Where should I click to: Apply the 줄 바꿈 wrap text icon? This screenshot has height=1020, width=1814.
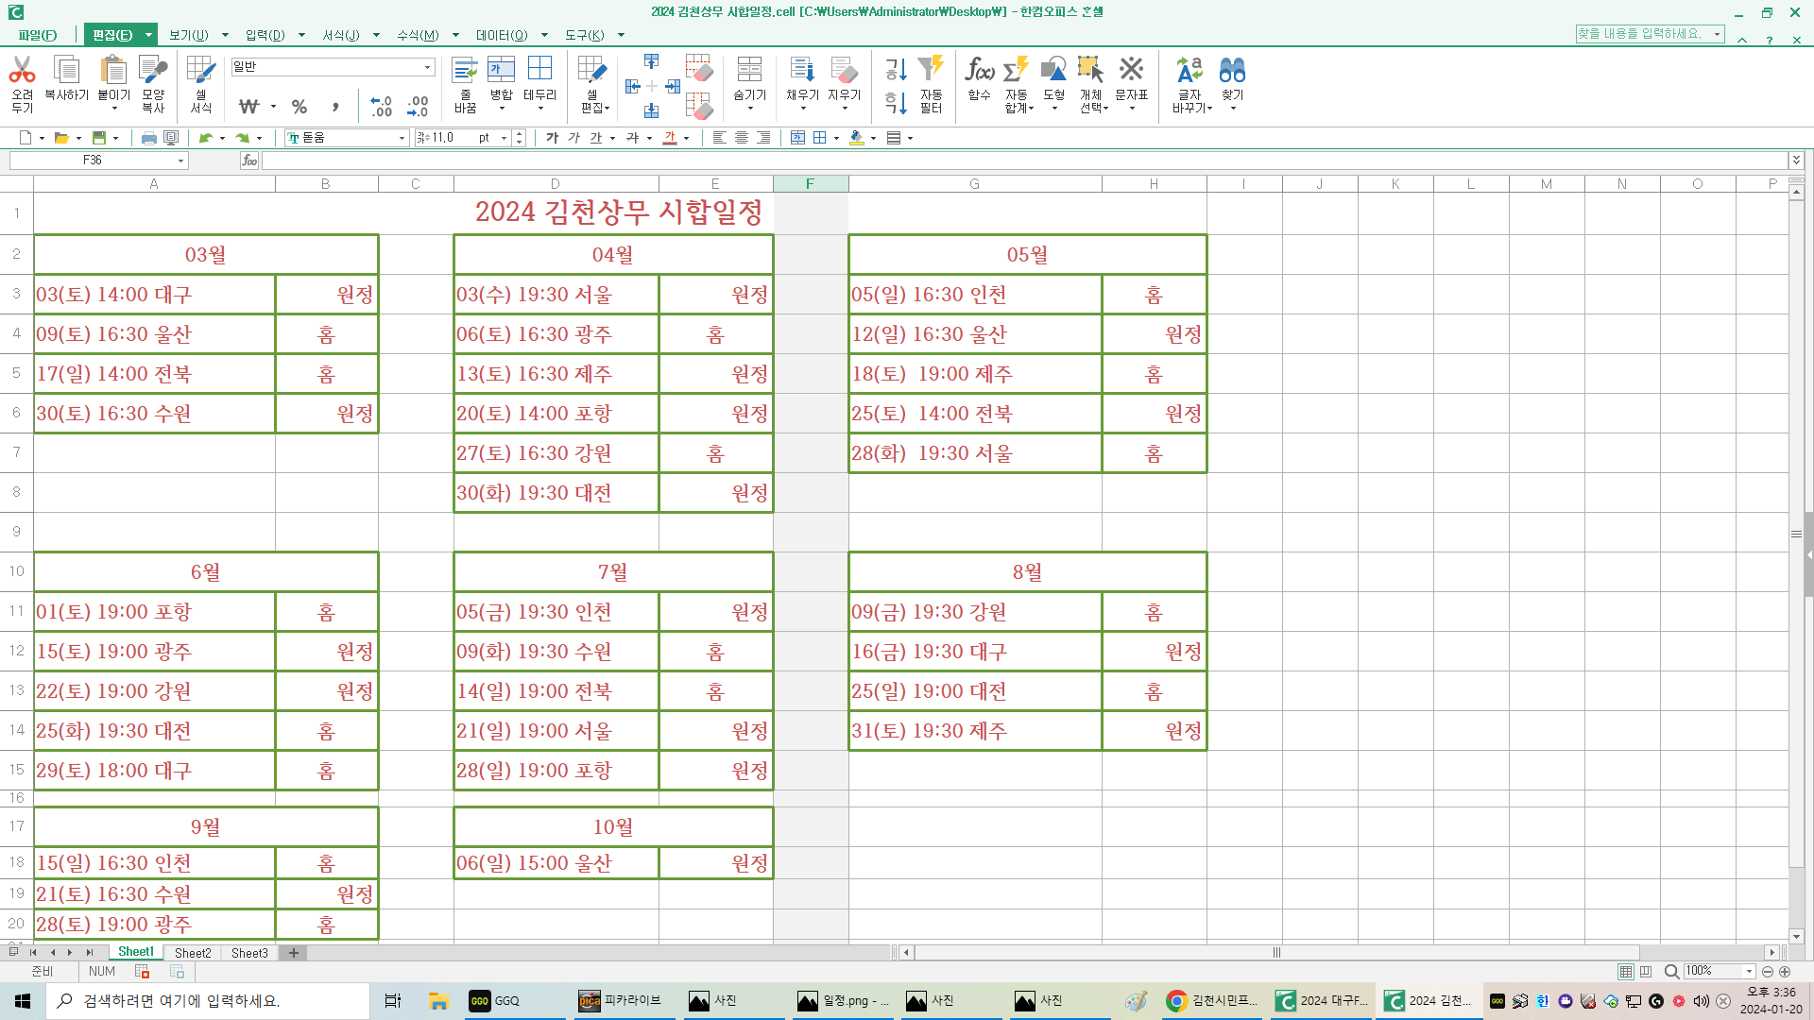coord(465,71)
